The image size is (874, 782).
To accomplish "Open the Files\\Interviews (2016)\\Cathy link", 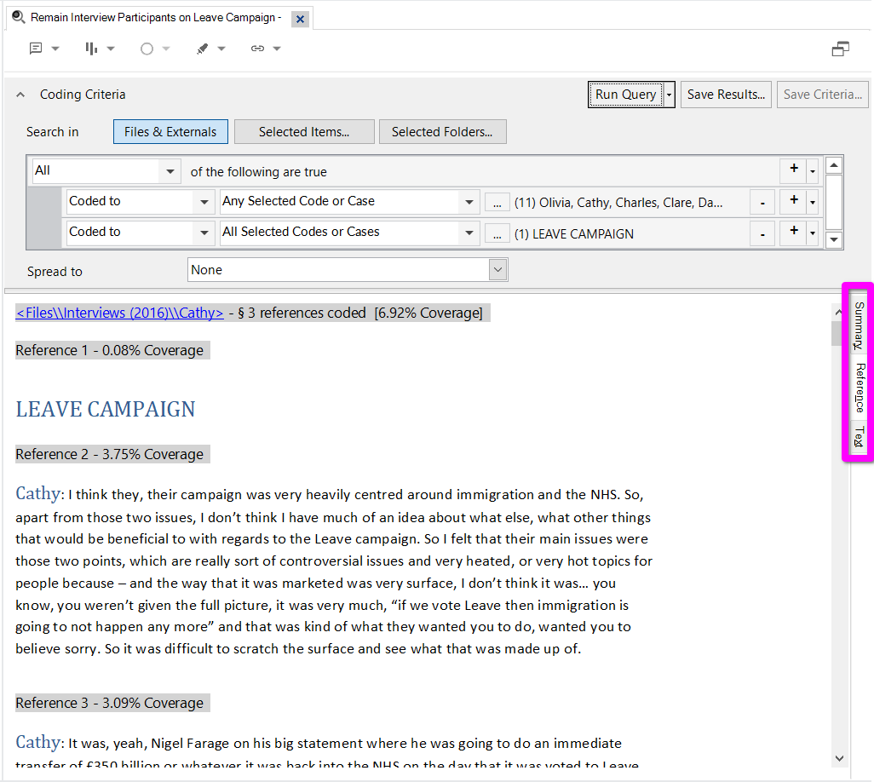I will point(119,313).
